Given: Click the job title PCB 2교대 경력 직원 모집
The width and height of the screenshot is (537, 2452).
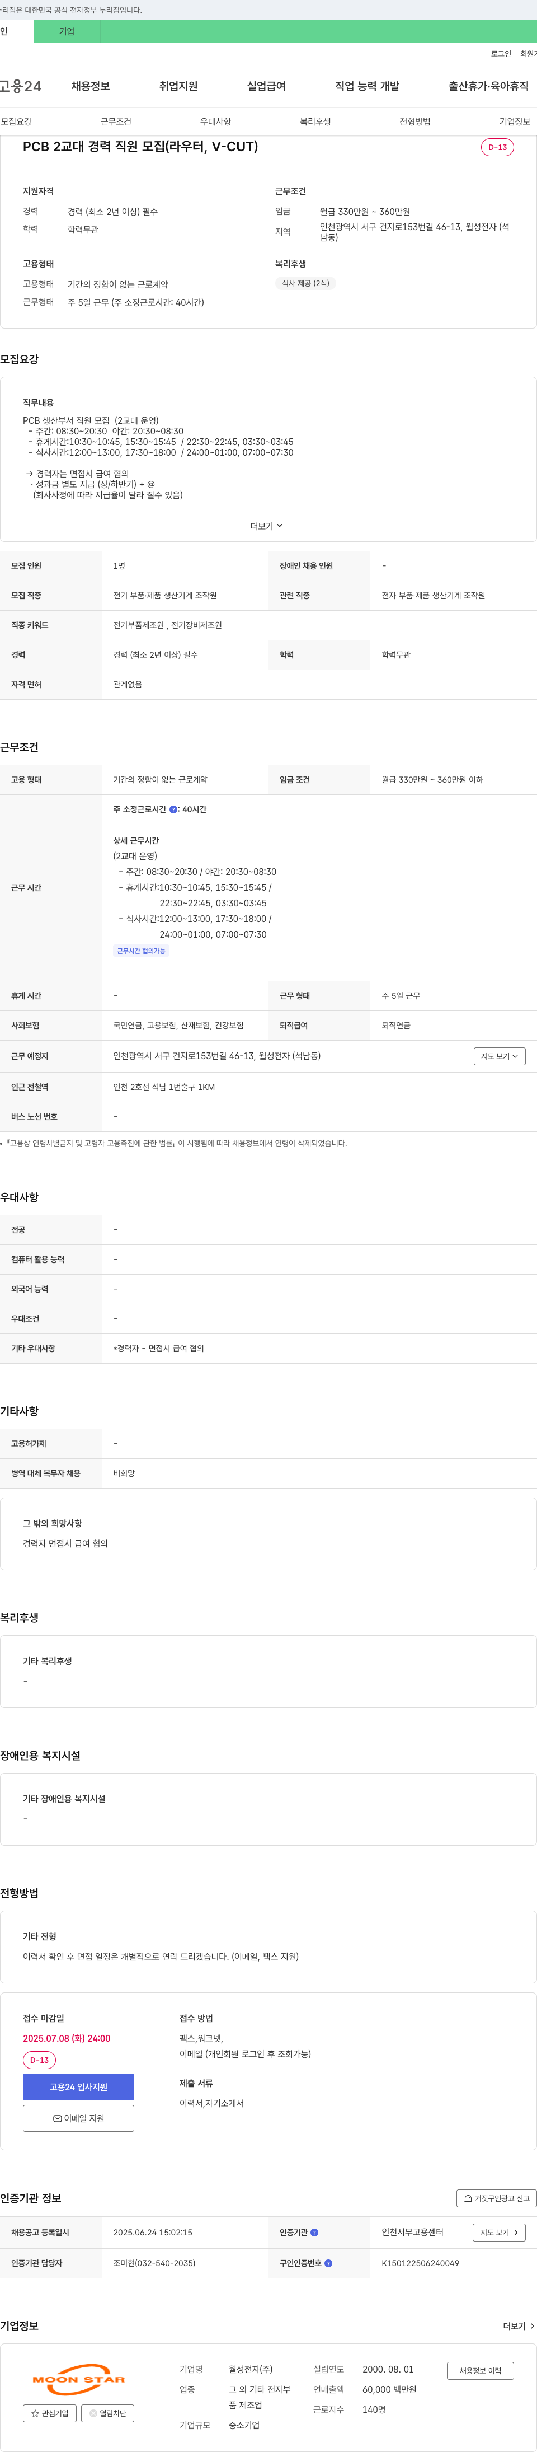Looking at the screenshot, I should (140, 147).
